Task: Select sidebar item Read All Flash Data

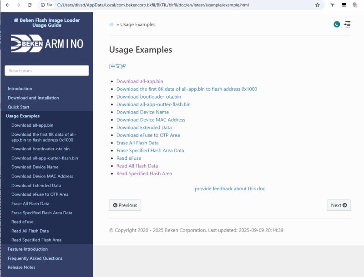Action: (30, 231)
